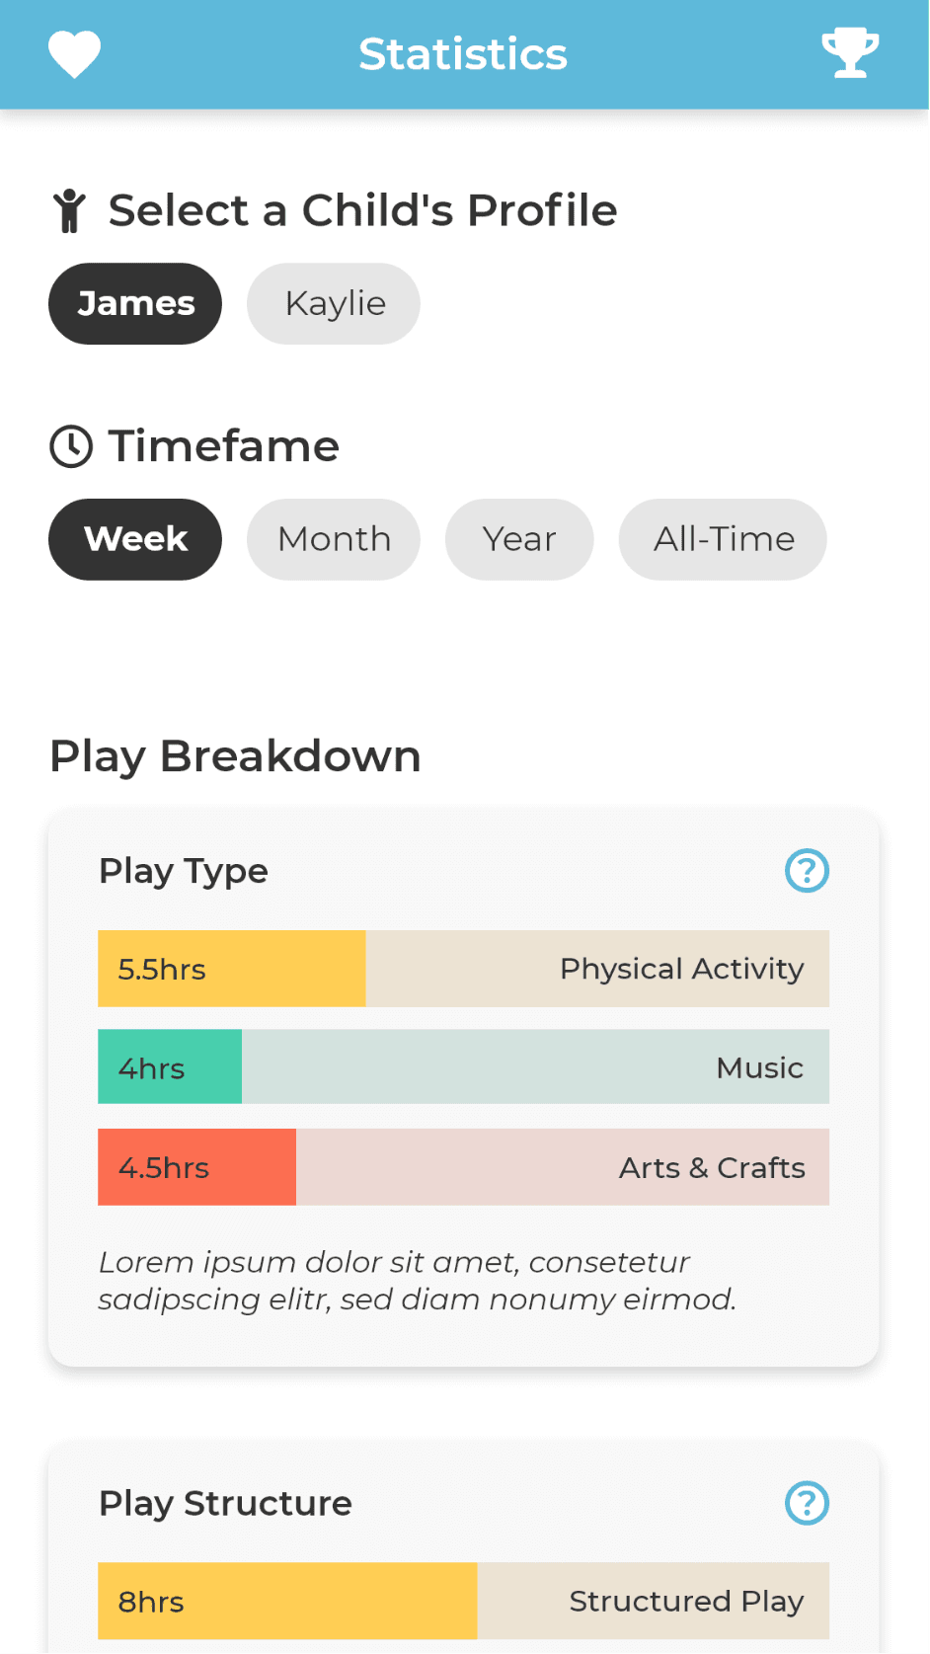Tap the Play Type card title
This screenshot has height=1654, width=930.
(184, 871)
